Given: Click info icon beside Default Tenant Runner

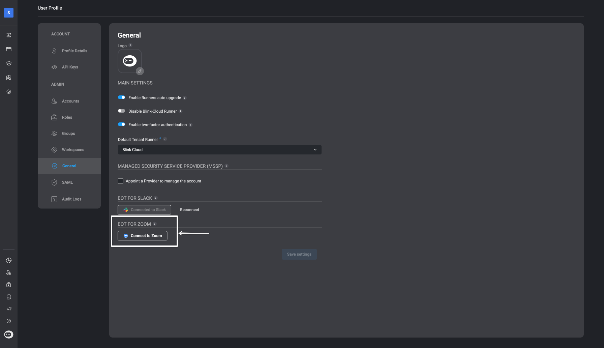Looking at the screenshot, I should point(165,139).
